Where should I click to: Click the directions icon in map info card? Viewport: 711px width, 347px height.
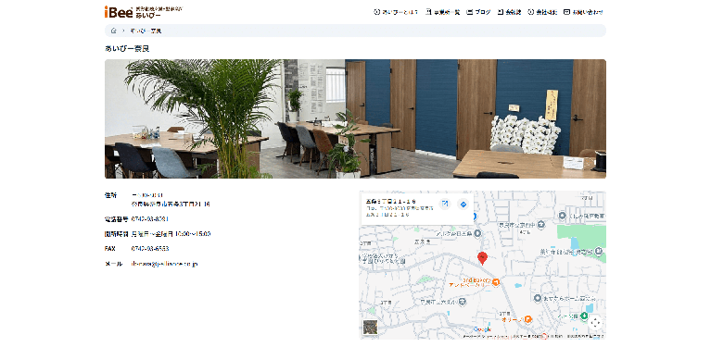463,204
